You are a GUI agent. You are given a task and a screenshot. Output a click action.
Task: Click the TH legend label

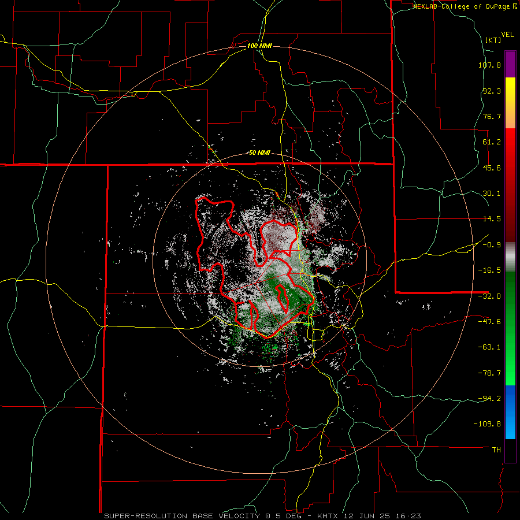(496, 450)
